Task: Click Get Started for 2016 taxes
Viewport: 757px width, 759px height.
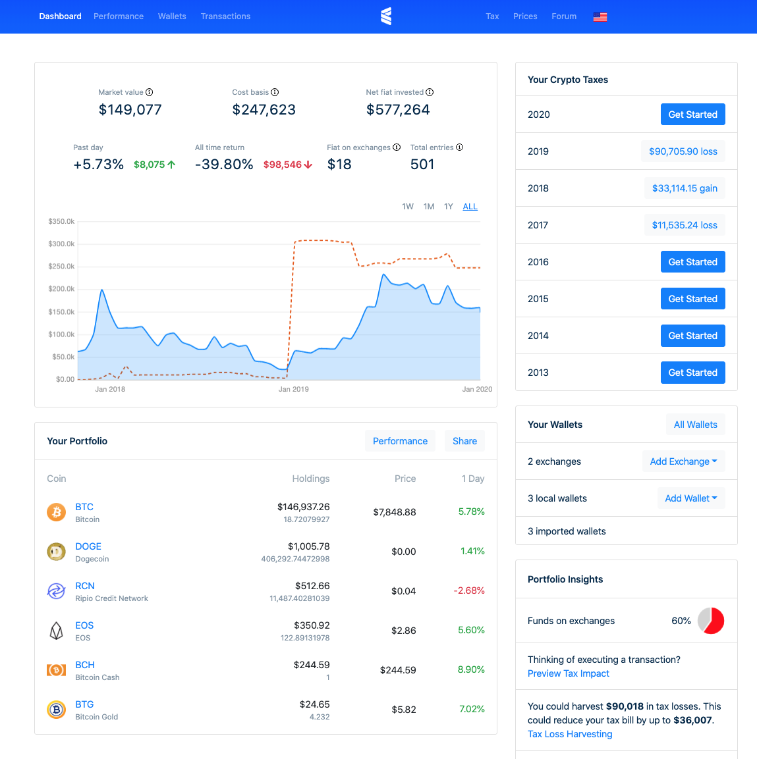Action: tap(692, 262)
